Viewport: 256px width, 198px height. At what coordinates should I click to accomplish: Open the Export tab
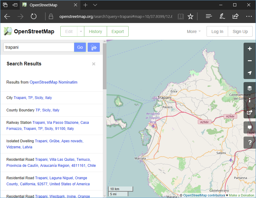[x=118, y=31]
